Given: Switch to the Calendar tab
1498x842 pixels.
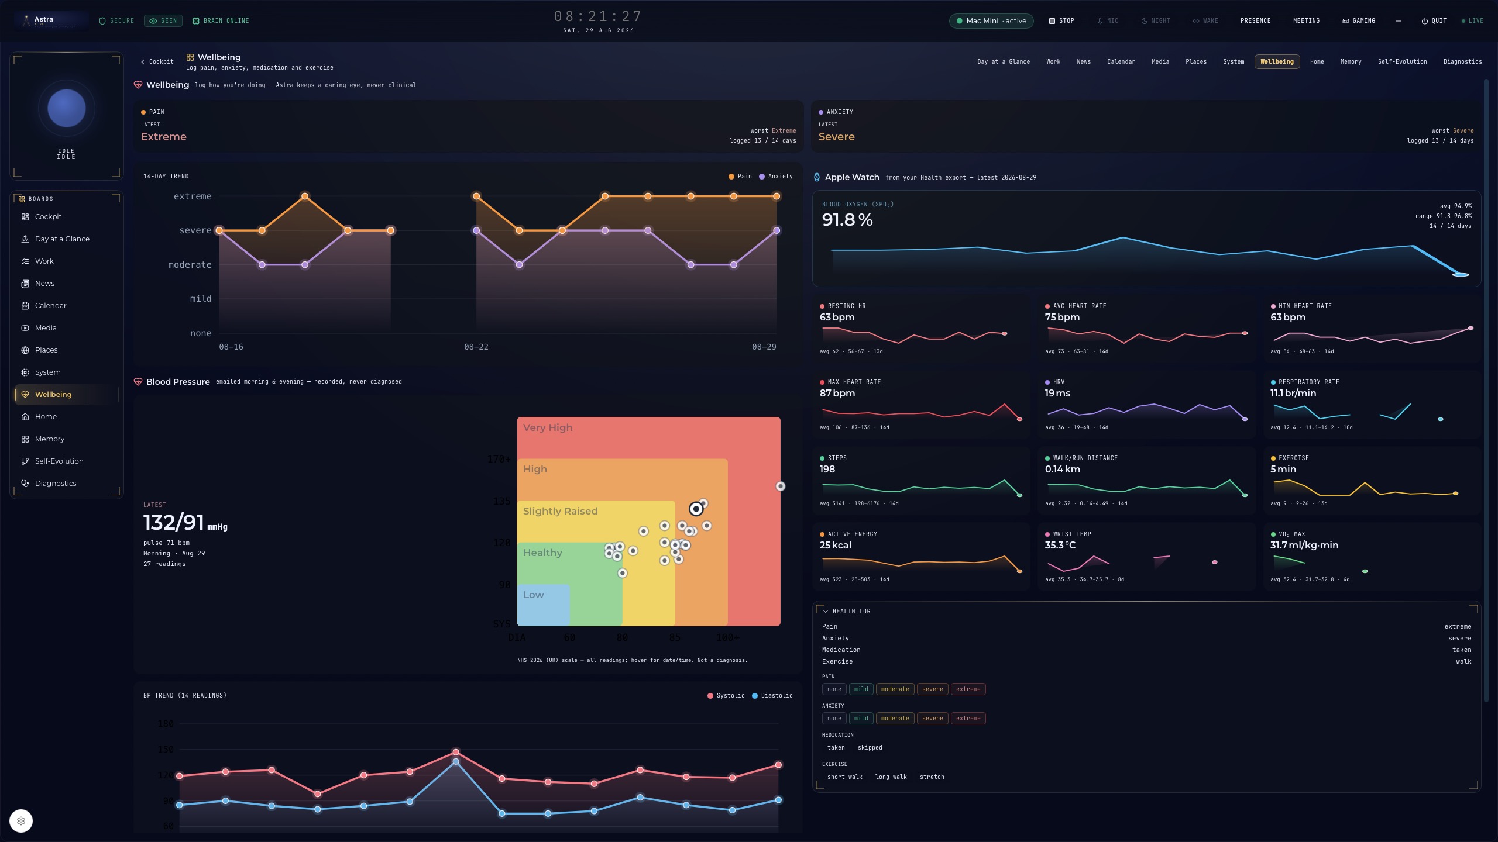Looking at the screenshot, I should 1121,62.
